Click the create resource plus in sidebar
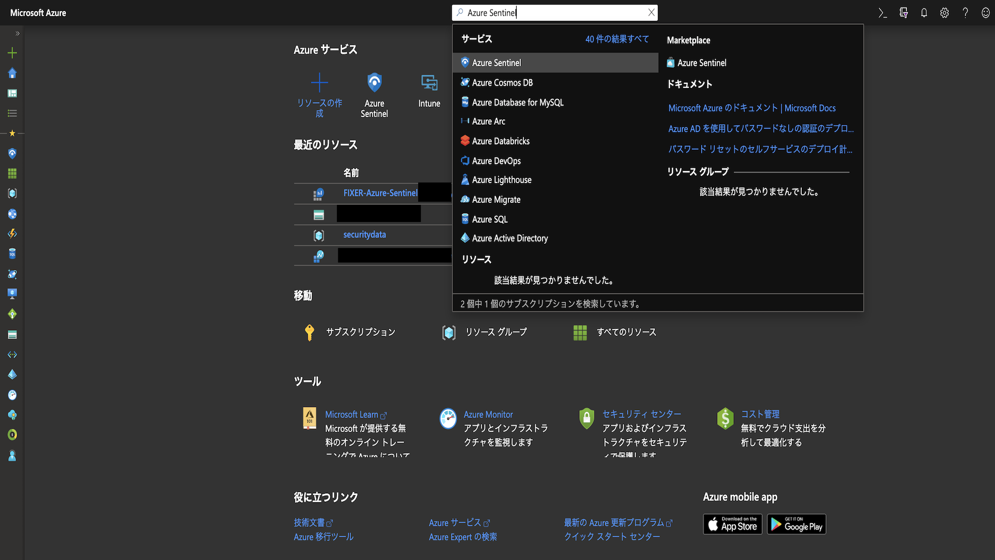 click(x=12, y=53)
